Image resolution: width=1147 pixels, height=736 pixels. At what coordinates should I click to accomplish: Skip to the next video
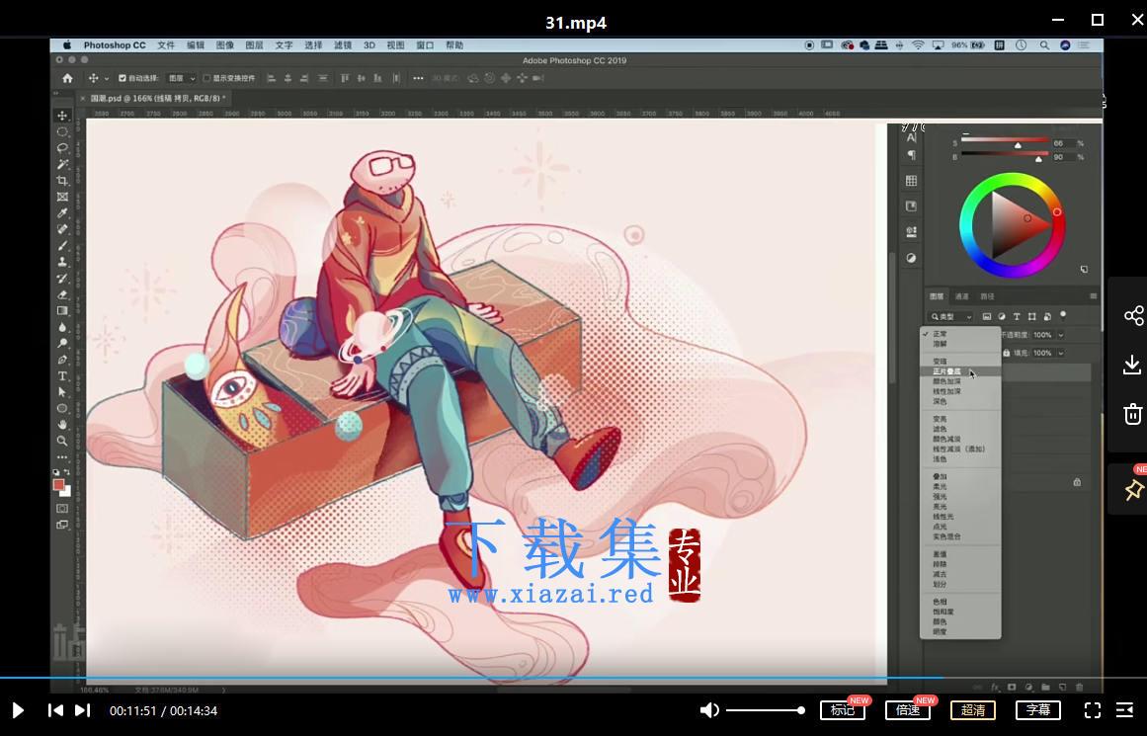tap(83, 710)
